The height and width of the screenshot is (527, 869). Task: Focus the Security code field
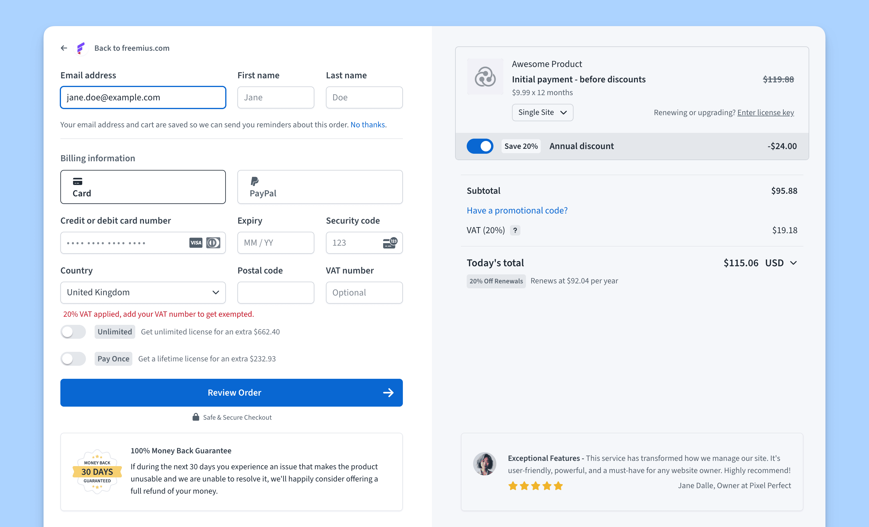[364, 242]
